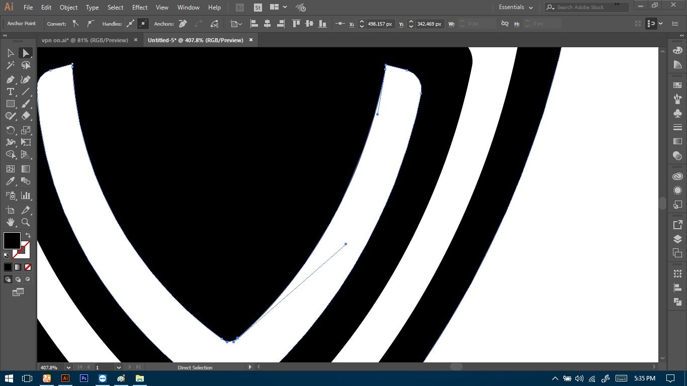This screenshot has width=687, height=386.
Task: Select the Free Transform tool
Action: [x=26, y=142]
